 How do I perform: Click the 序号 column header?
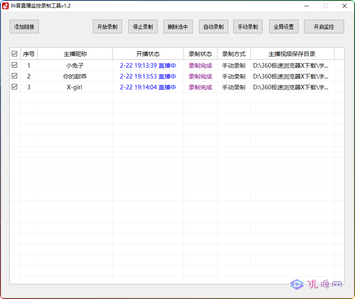click(x=29, y=54)
